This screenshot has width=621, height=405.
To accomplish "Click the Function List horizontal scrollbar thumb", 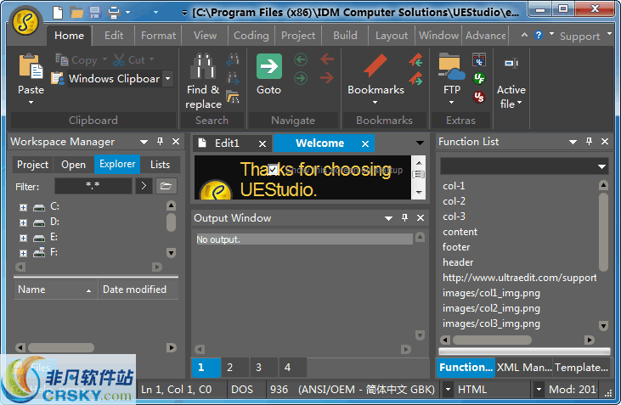I will pyautogui.click(x=492, y=340).
